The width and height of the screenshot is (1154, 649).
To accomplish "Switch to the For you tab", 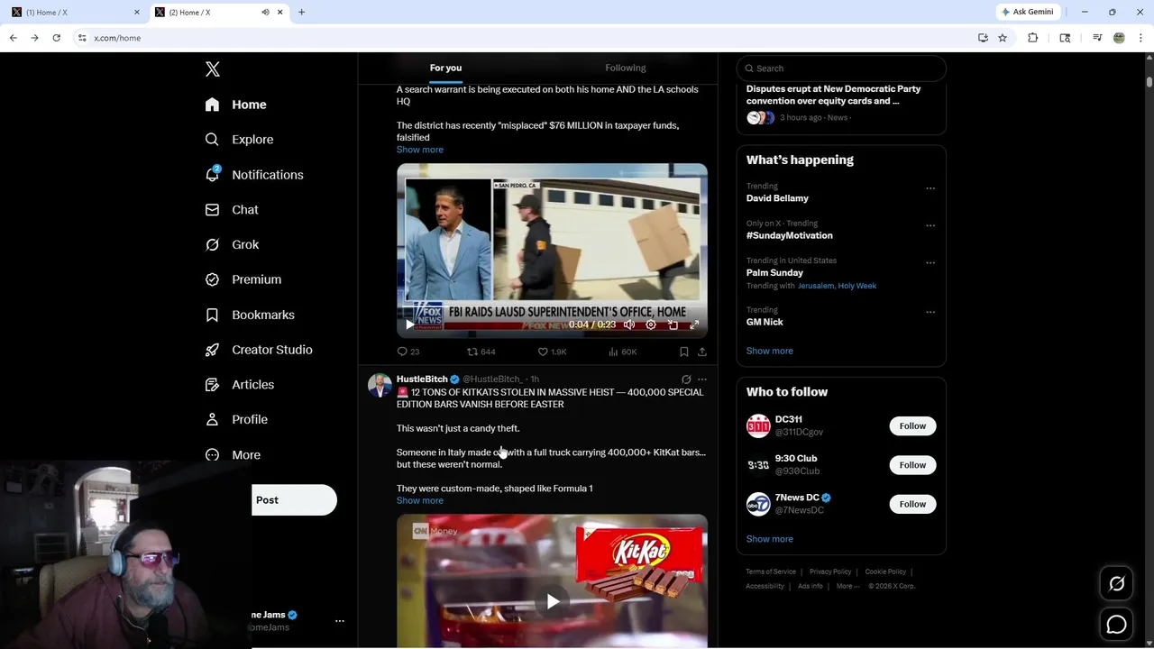I will [x=445, y=68].
